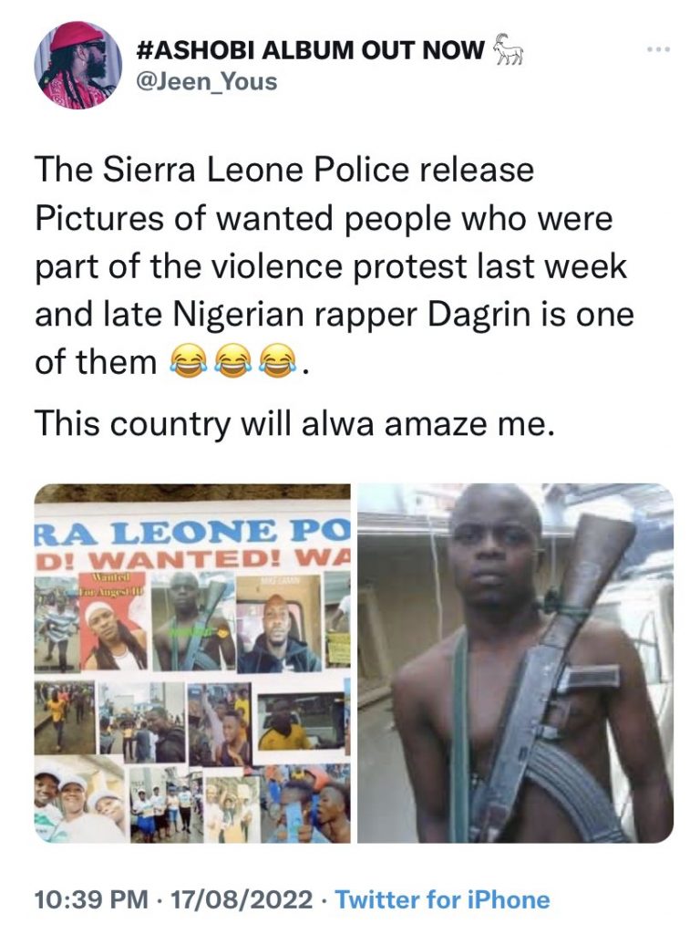Open the photo of the shirtless man with rifle

pos(516,663)
